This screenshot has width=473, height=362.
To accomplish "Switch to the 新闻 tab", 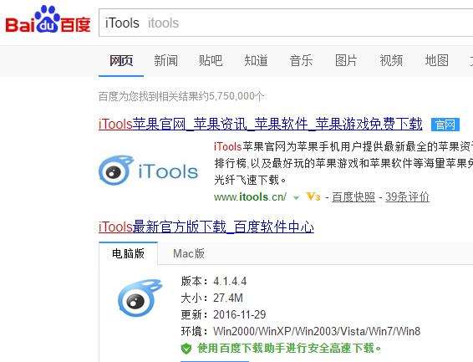I will coord(166,61).
